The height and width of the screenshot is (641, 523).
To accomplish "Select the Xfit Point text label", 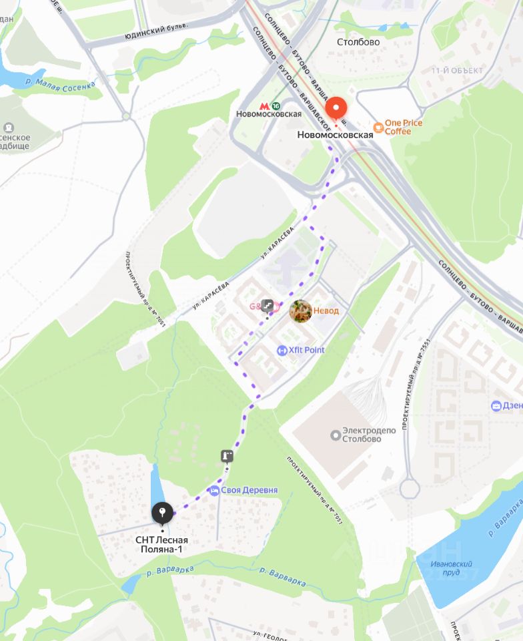I will (307, 350).
